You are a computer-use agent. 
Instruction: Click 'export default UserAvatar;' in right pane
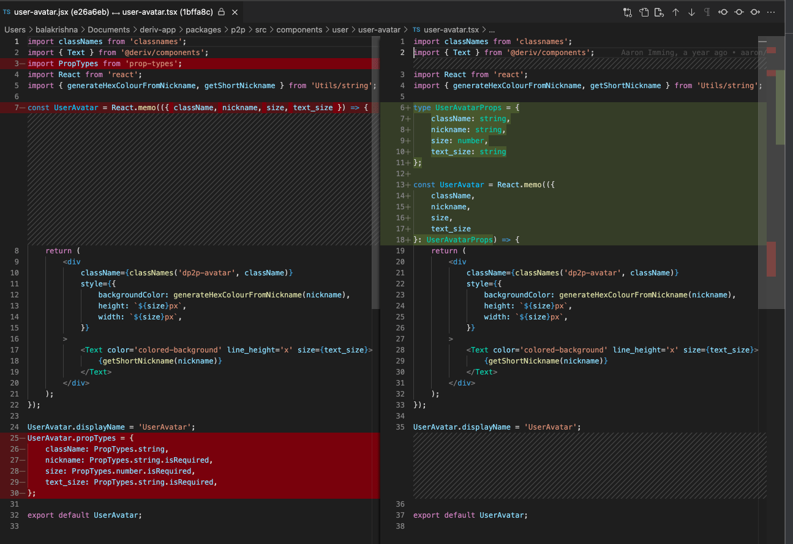[470, 515]
